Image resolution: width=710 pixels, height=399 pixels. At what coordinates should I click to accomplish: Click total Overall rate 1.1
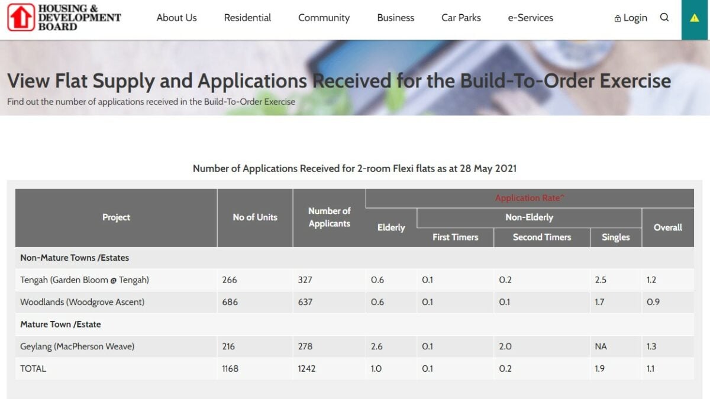[x=651, y=368]
